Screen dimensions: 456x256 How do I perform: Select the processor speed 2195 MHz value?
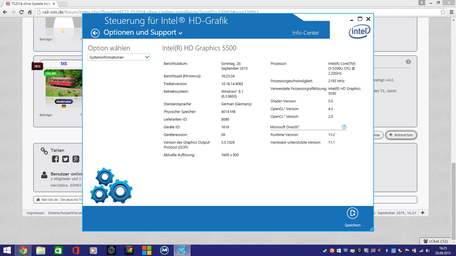click(336, 81)
